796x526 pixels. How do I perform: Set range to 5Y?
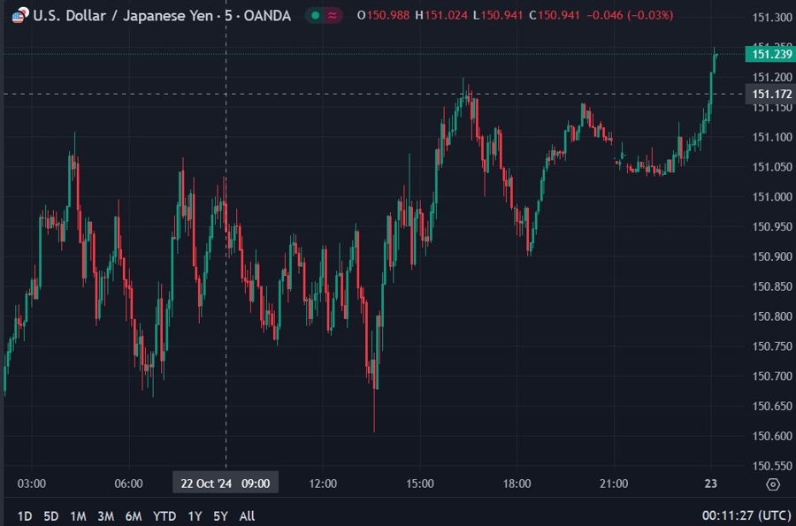[x=220, y=515]
